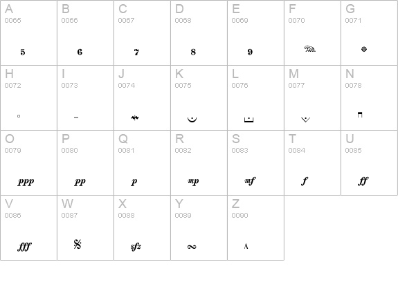This screenshot has width=398, height=291.
Task: Click the pedal release asterisk glyph in cell G
Action: click(x=364, y=49)
